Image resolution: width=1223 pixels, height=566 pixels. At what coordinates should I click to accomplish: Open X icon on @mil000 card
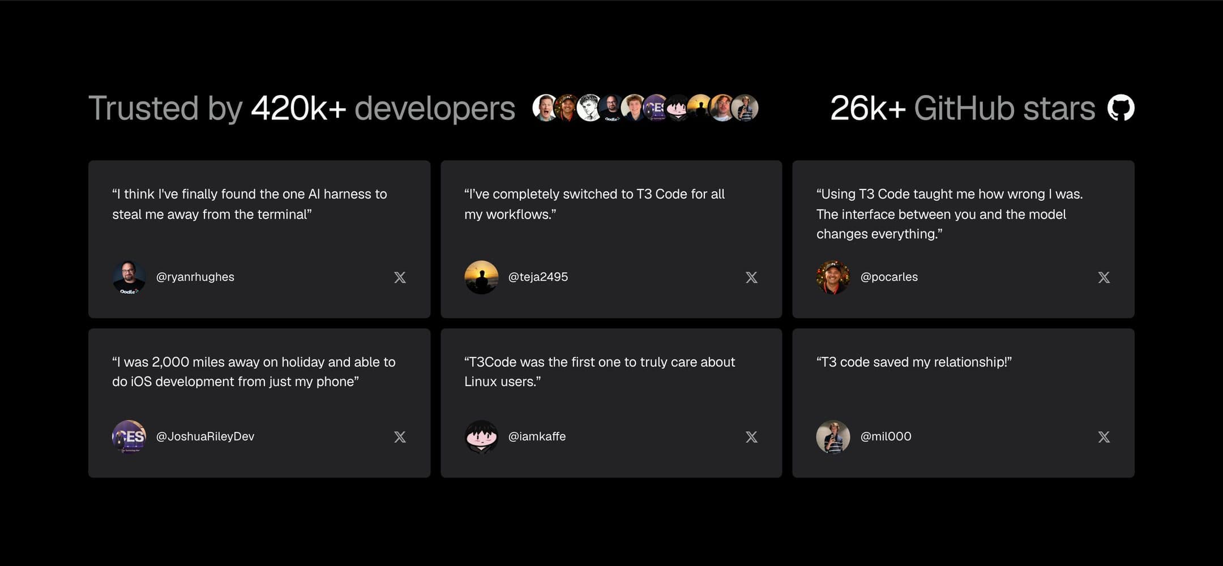(1104, 437)
